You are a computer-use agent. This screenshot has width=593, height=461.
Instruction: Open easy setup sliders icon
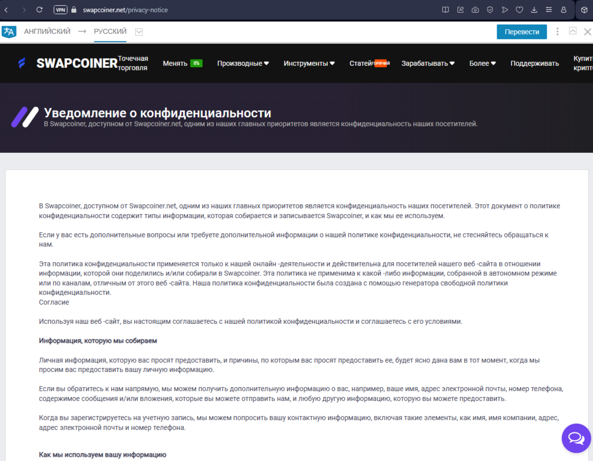click(549, 10)
